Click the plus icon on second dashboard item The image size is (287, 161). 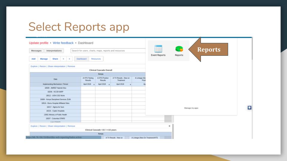coord(169,126)
